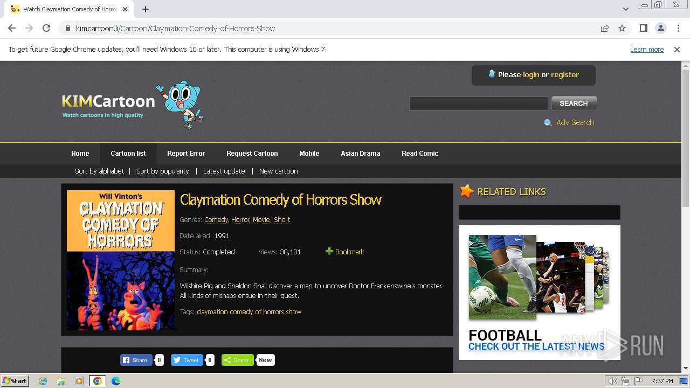Click the browser forward arrow

point(29,28)
